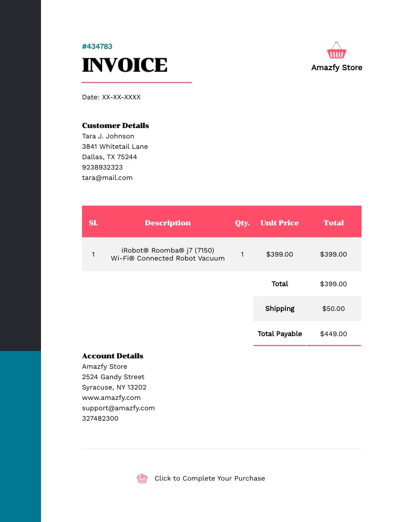This screenshot has height=522, width=403.
Task: Click the support@amazfy.com email
Action: pos(119,408)
